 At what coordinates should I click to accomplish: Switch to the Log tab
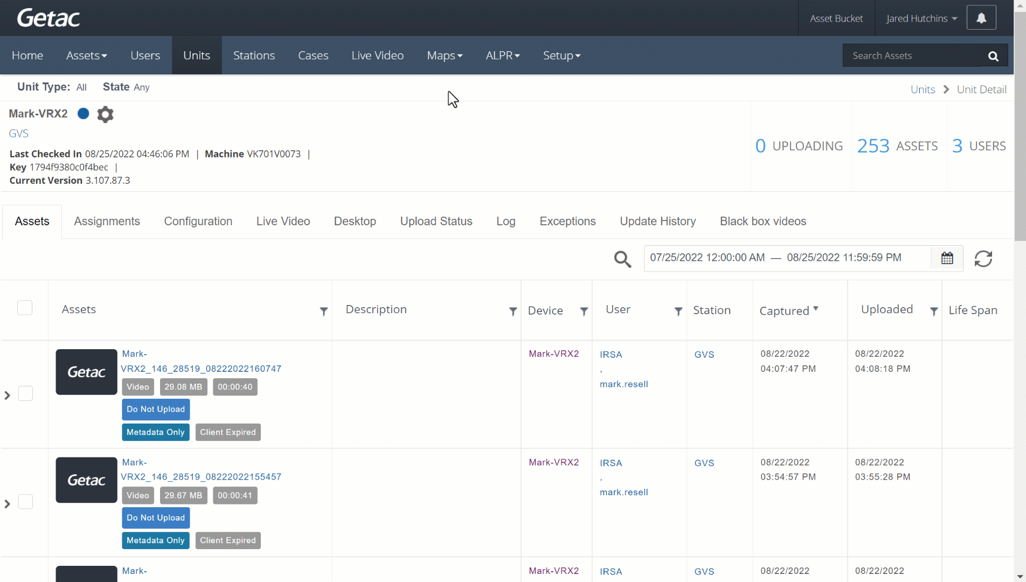(x=505, y=221)
